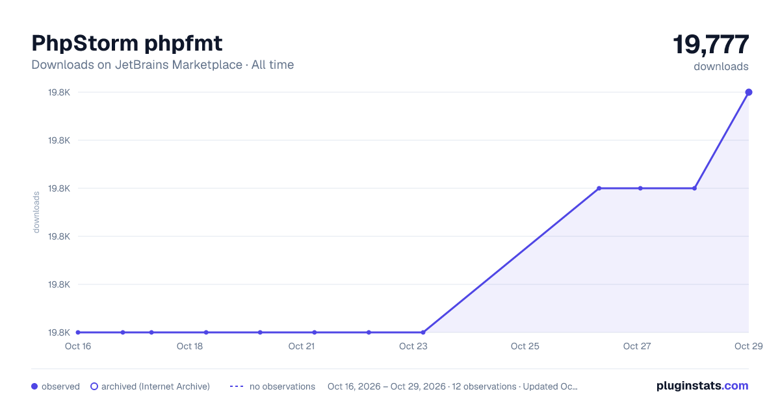Screen dimensions: 780x409
Task: Click the 'Oct 21' x-axis label
Action: click(x=302, y=346)
